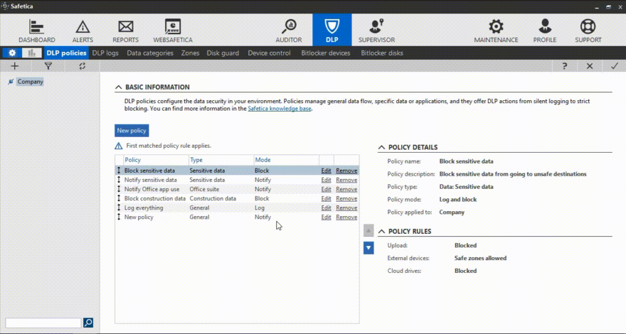This screenshot has height=334, width=626.
Task: Open the question mark help
Action: click(564, 66)
